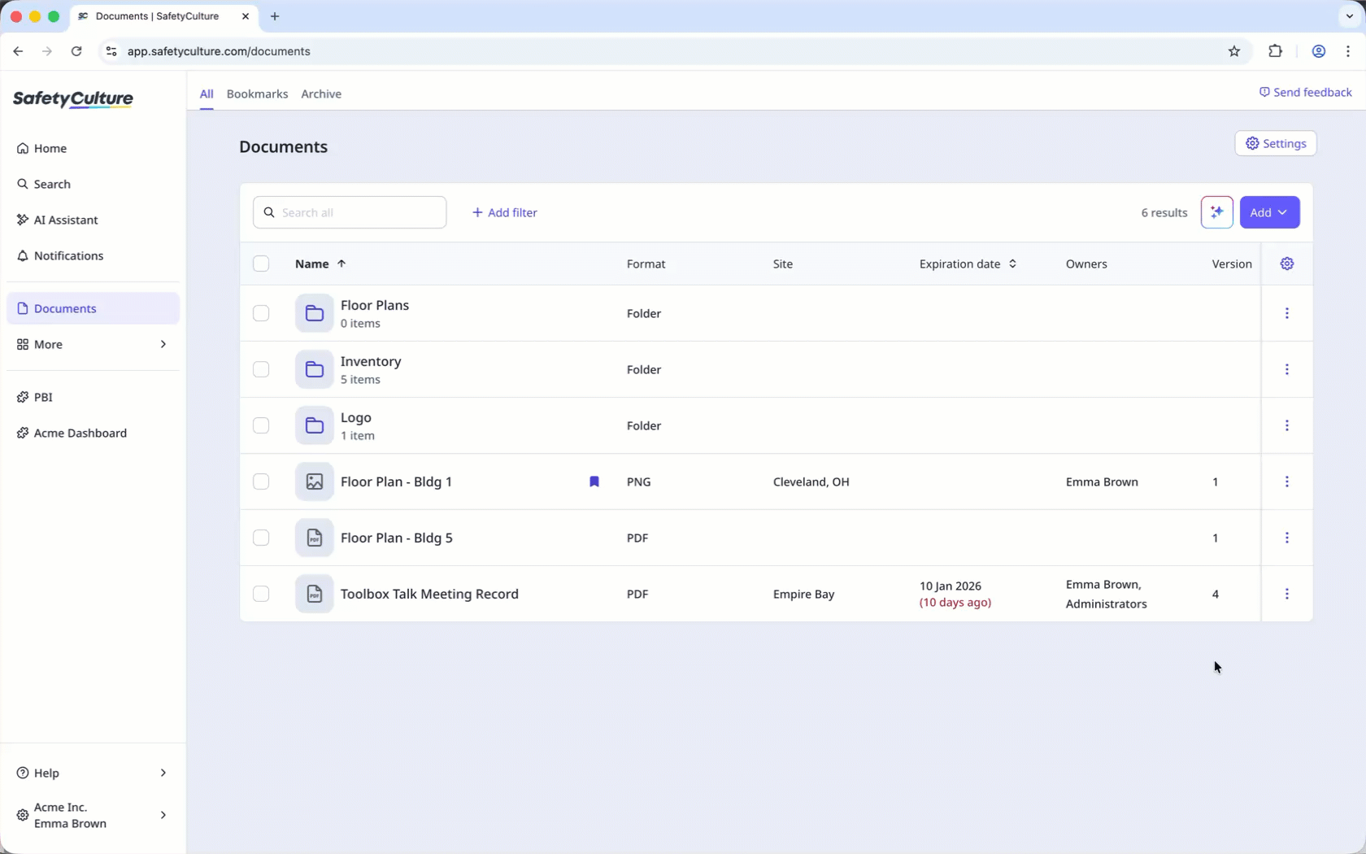Toggle bookmark on Floor Plan - Bldg 1
Screen dimensions: 1366x854
click(594, 481)
